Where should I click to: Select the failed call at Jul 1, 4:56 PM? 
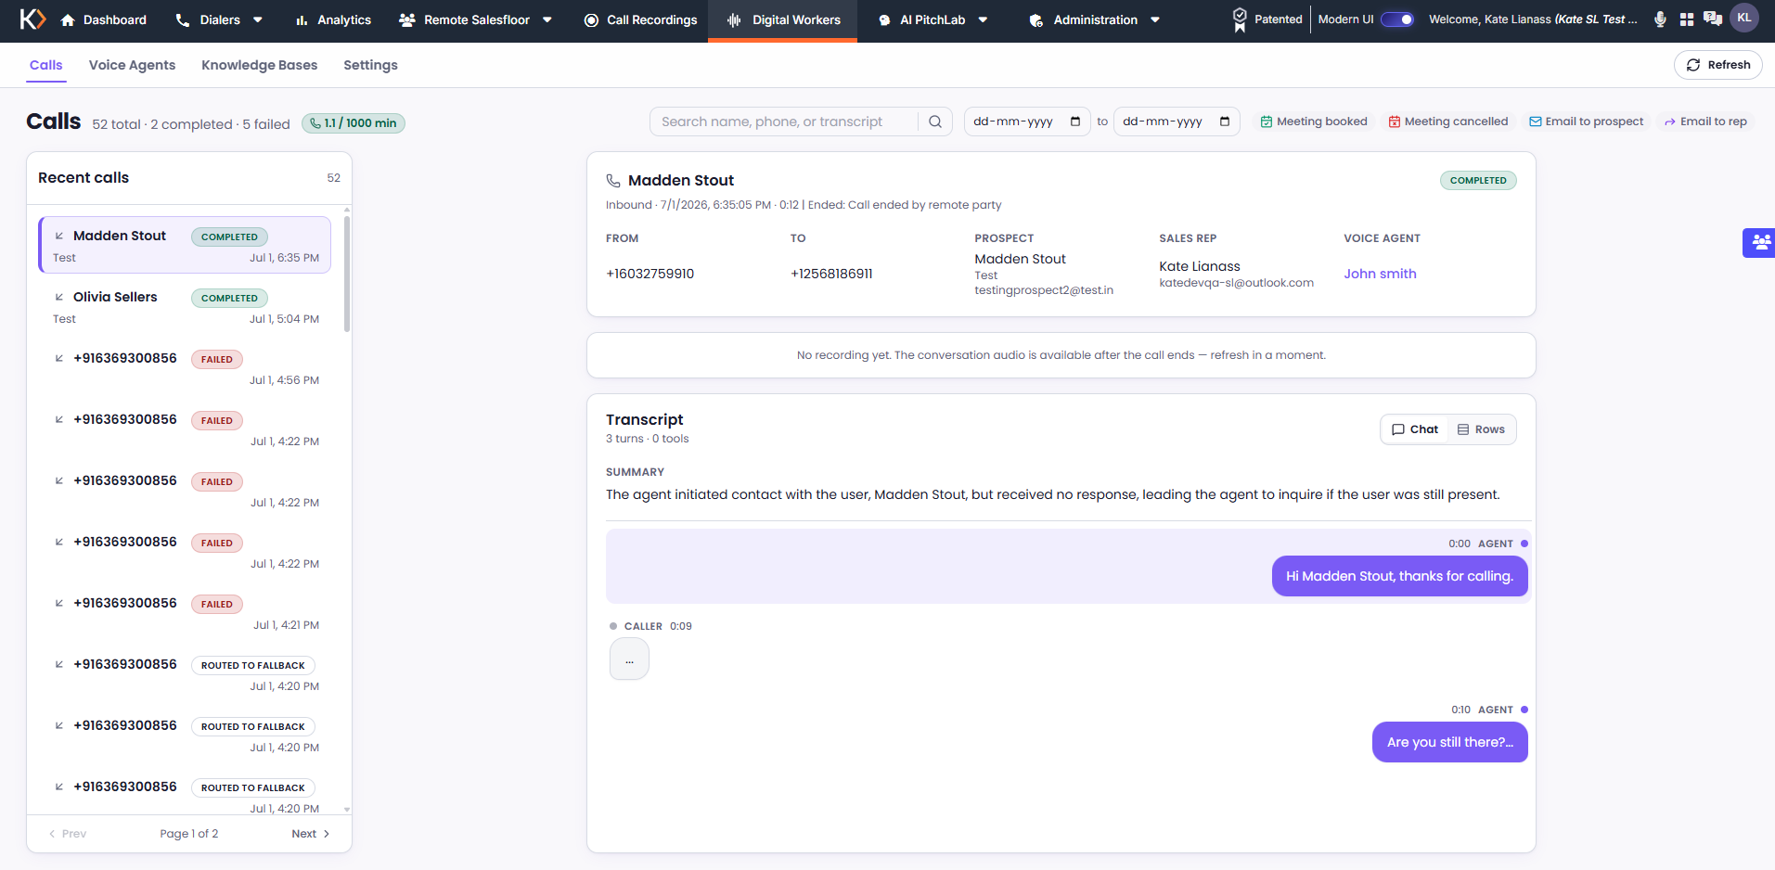[185, 368]
